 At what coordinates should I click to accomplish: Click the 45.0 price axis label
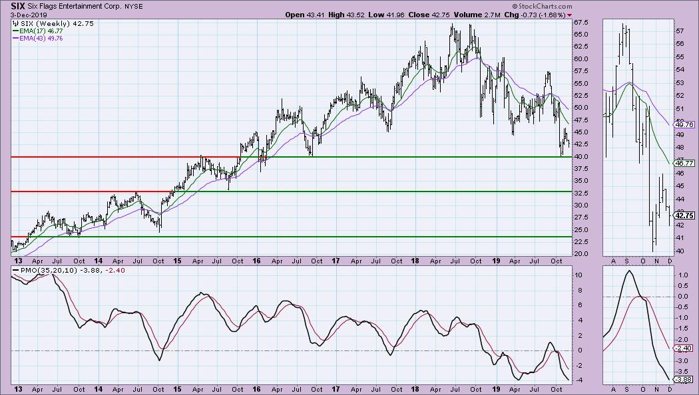(x=580, y=132)
